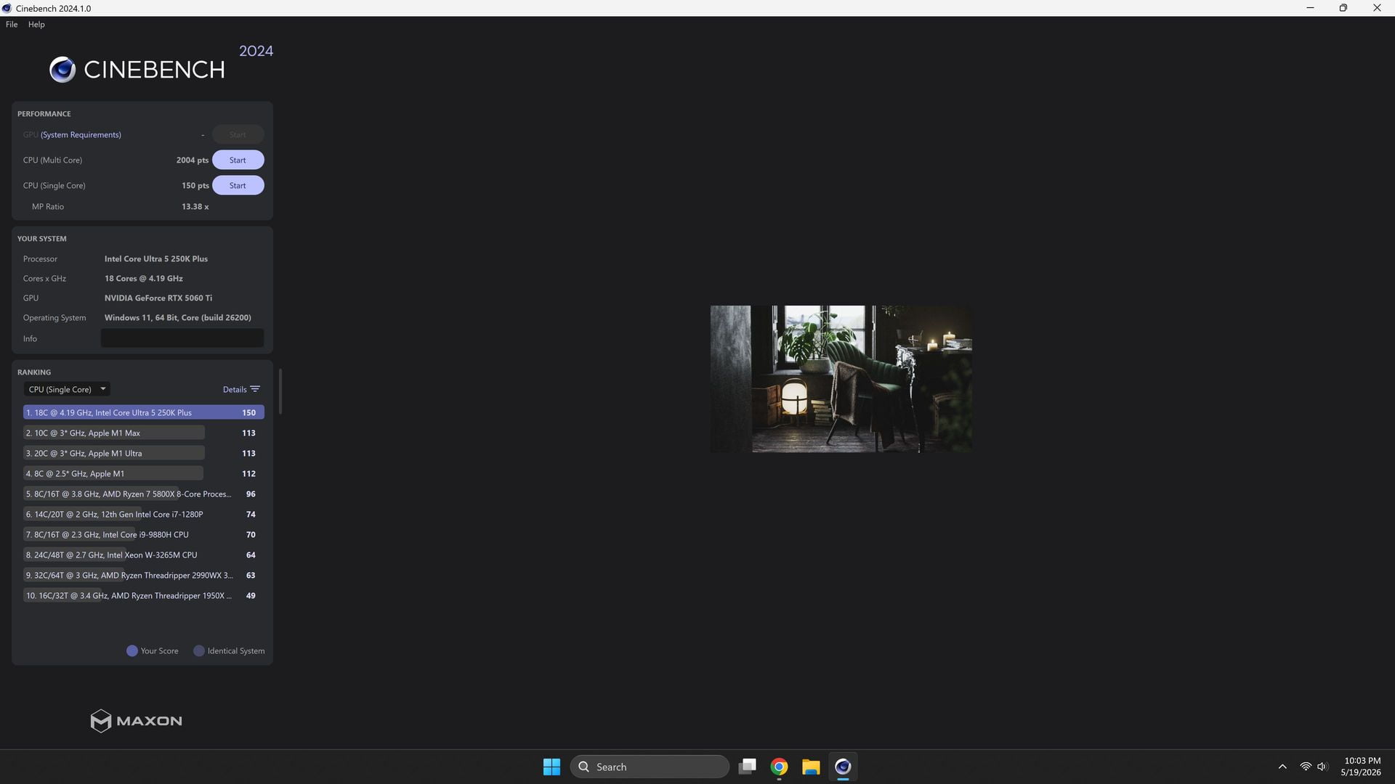Click the rendered room scene thumbnail
1395x784 pixels.
[x=841, y=379]
